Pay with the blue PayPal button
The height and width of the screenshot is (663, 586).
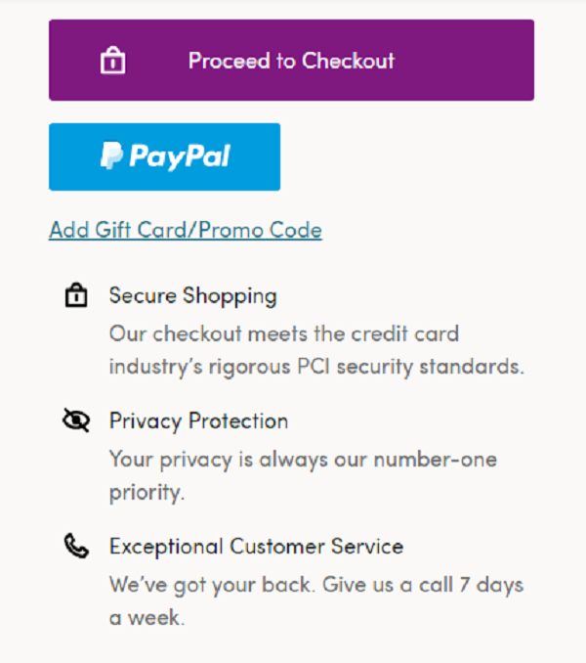point(165,156)
